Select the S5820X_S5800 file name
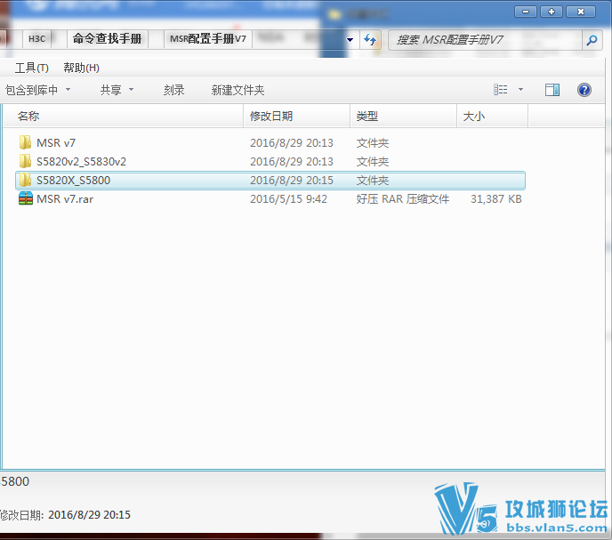612x540 pixels. click(x=73, y=181)
